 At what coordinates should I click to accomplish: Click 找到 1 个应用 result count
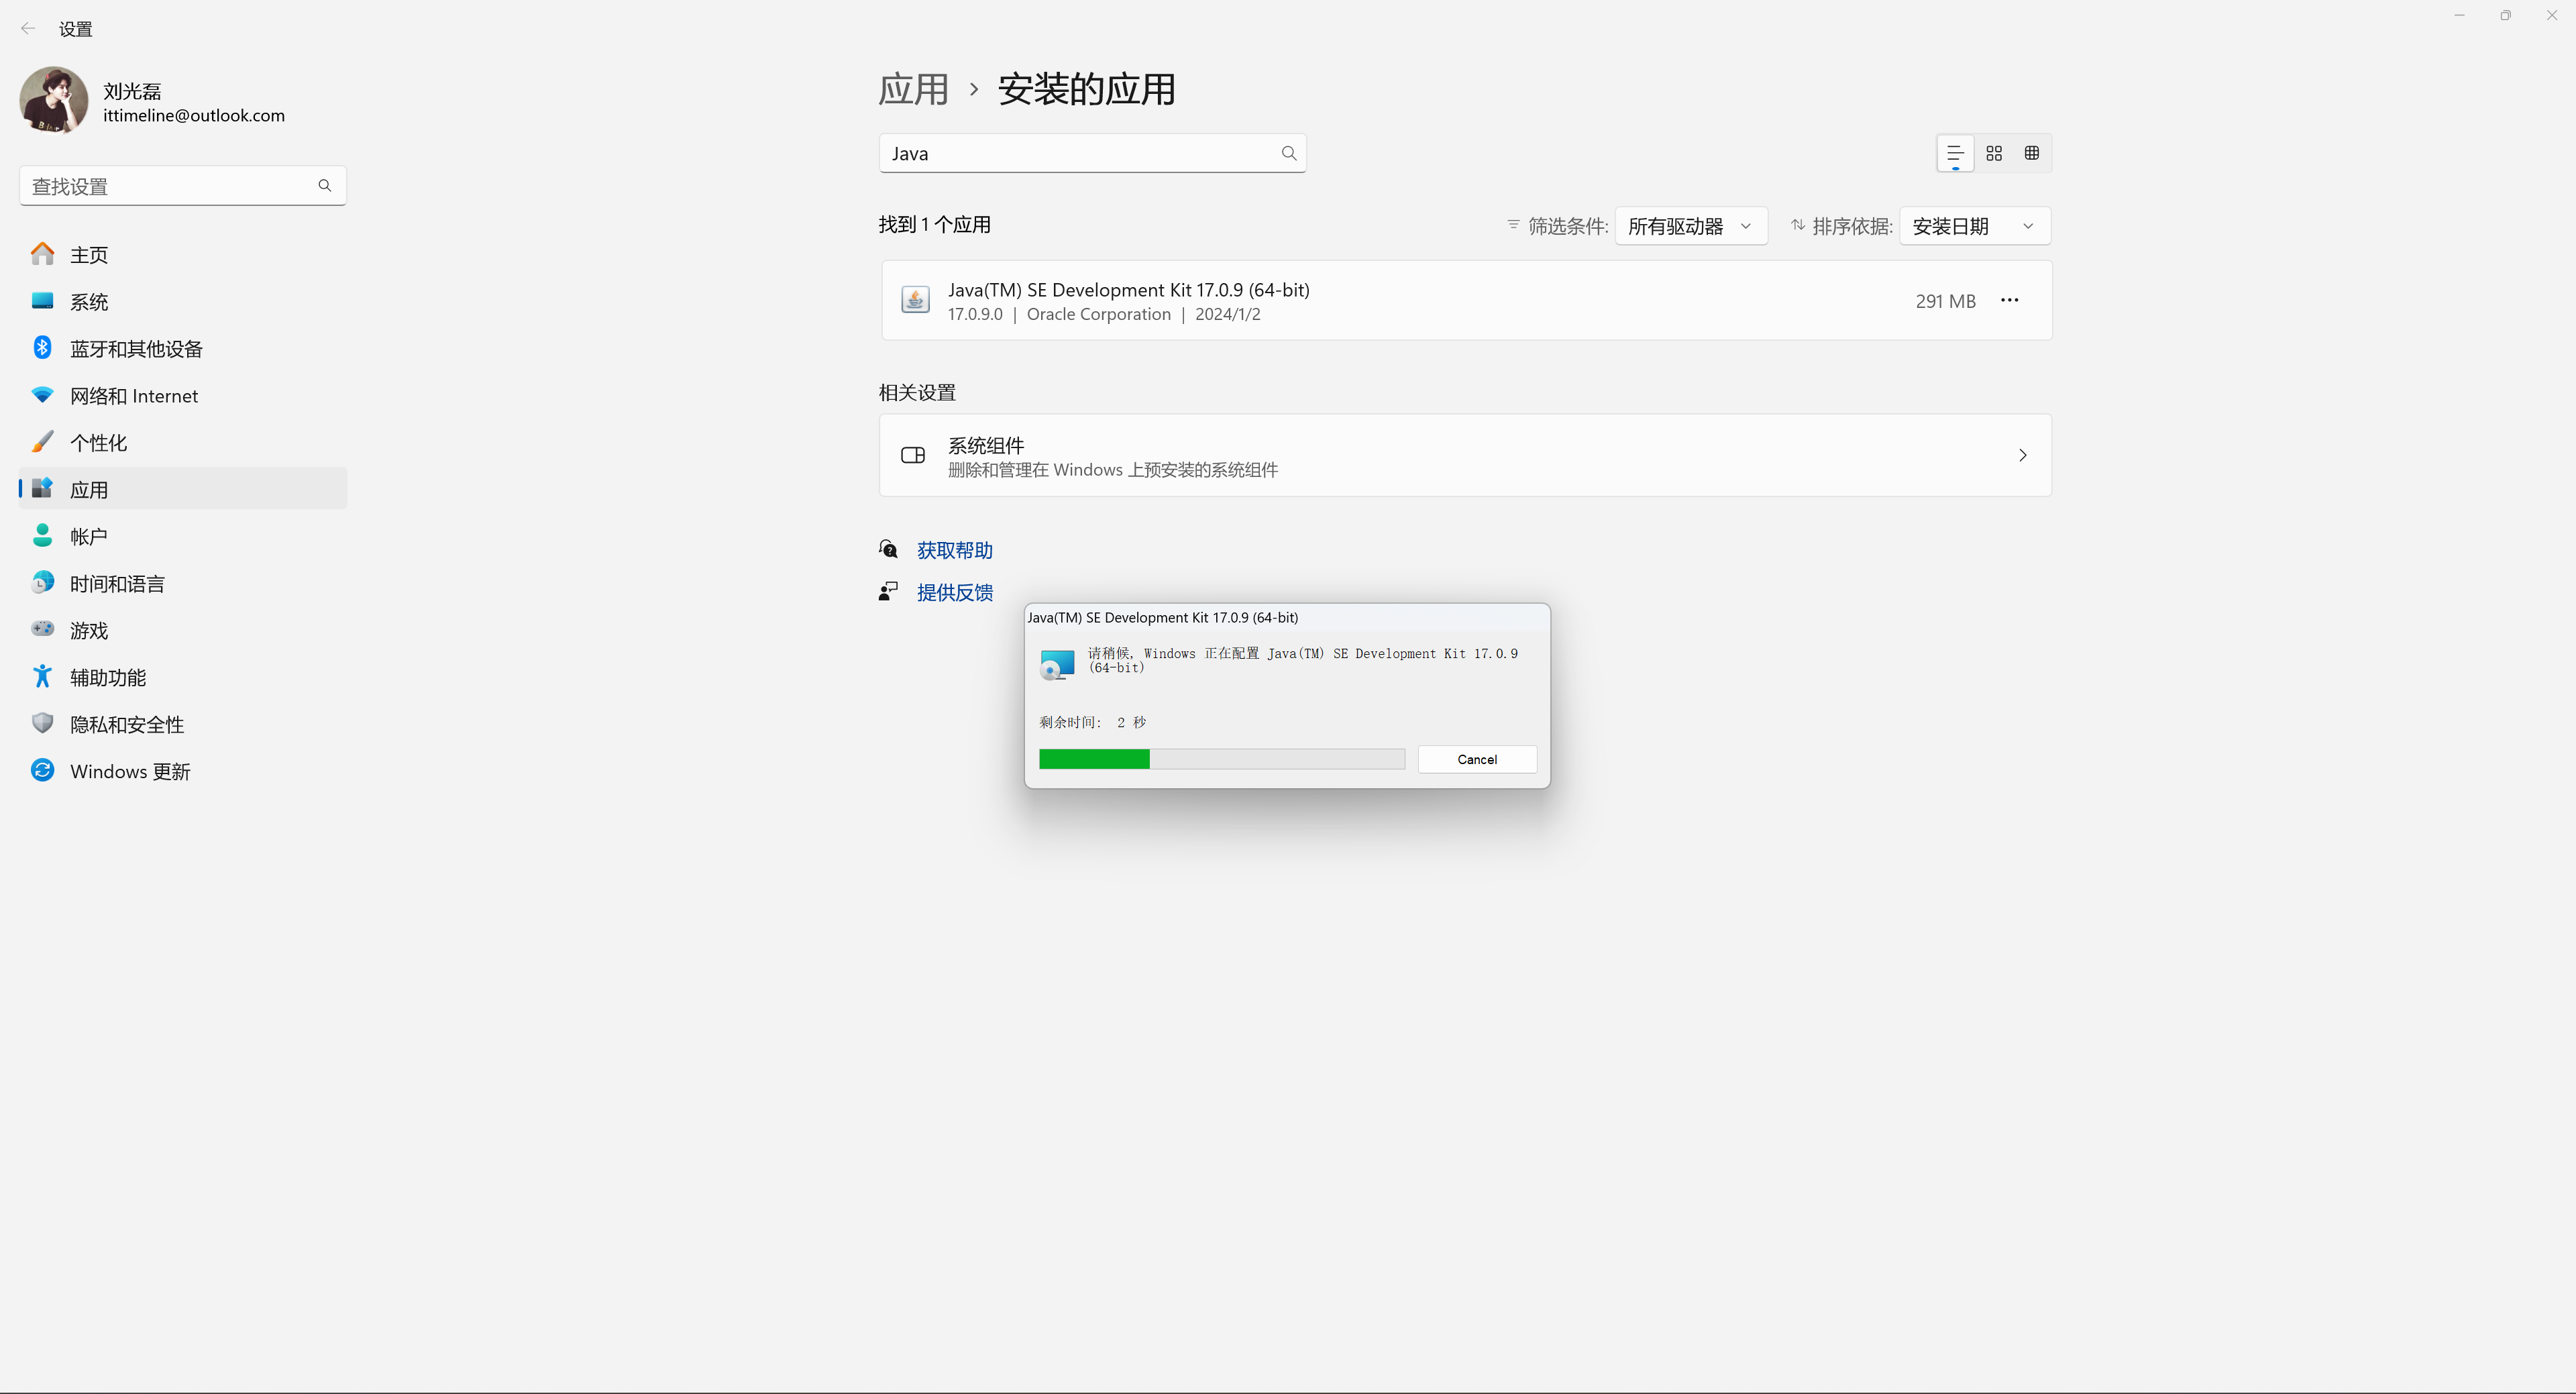point(935,225)
